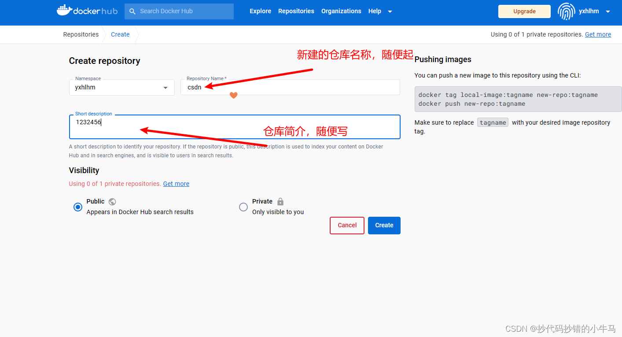Screen dimensions: 622x337
Task: Select the Private visibility radio button
Action: click(x=243, y=207)
